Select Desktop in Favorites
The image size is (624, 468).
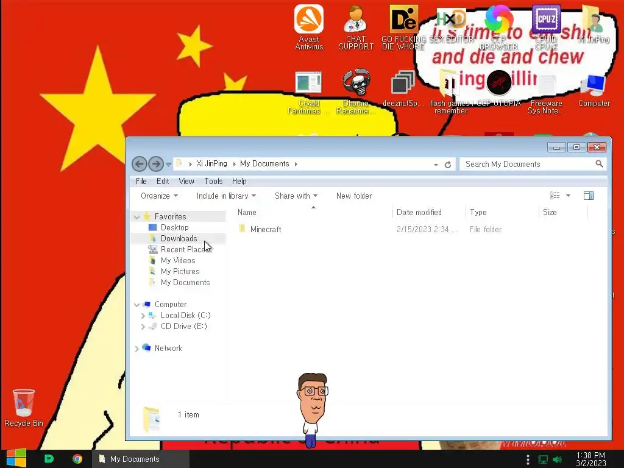coord(174,227)
